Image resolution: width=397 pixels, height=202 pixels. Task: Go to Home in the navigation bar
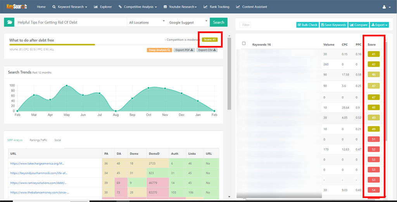coord(41,7)
